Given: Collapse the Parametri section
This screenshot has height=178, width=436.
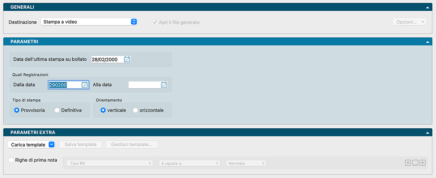Looking at the screenshot, I should 428,42.
